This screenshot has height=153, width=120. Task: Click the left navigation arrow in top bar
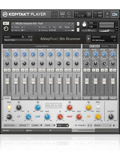(x=53, y=15)
